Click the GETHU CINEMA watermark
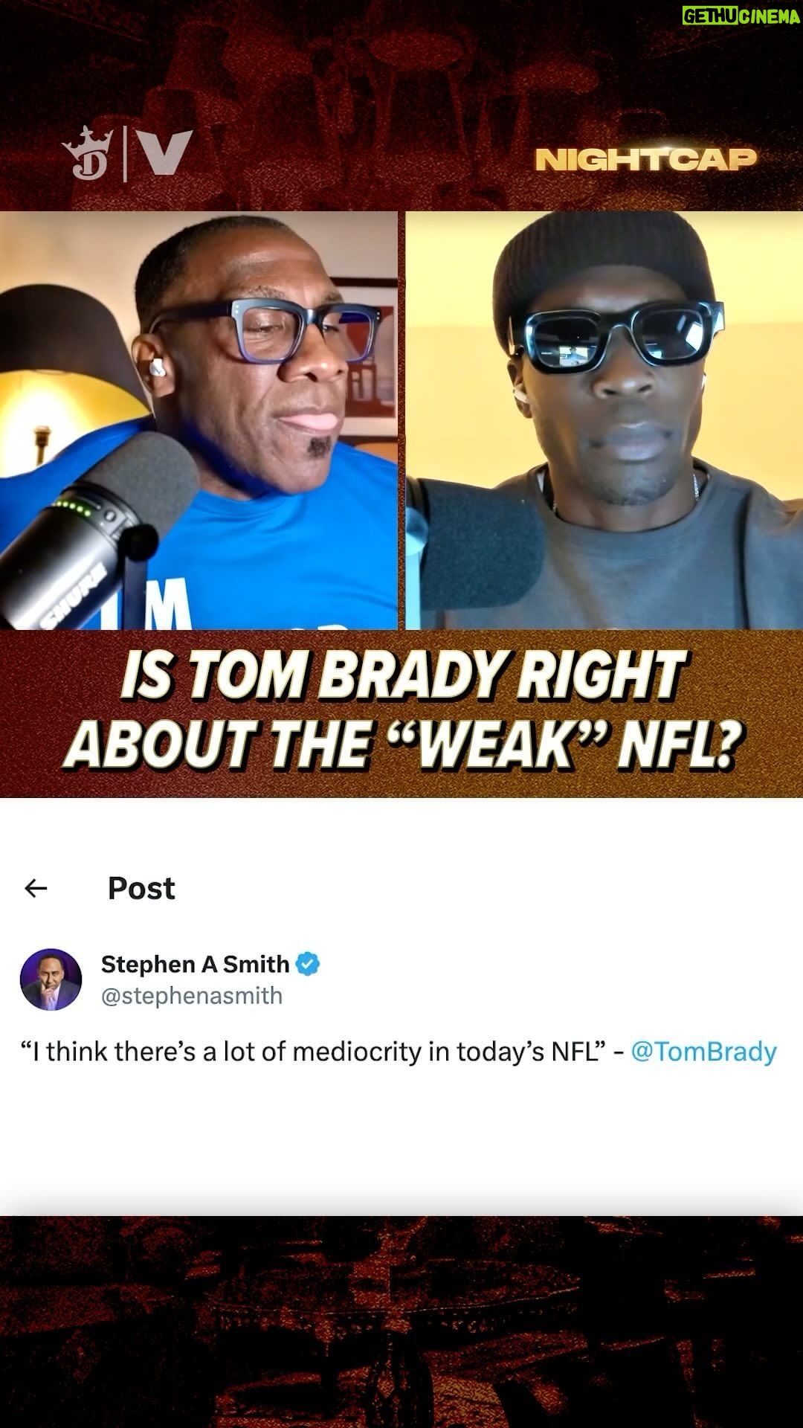This screenshot has width=803, height=1428. (741, 16)
